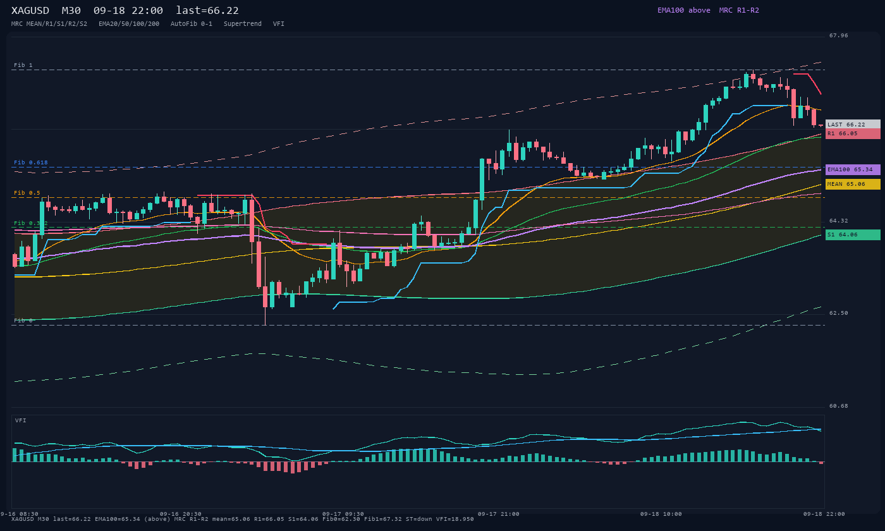The width and height of the screenshot is (885, 531).
Task: Click the '09-17 09:30' time axis label
Action: point(343,514)
